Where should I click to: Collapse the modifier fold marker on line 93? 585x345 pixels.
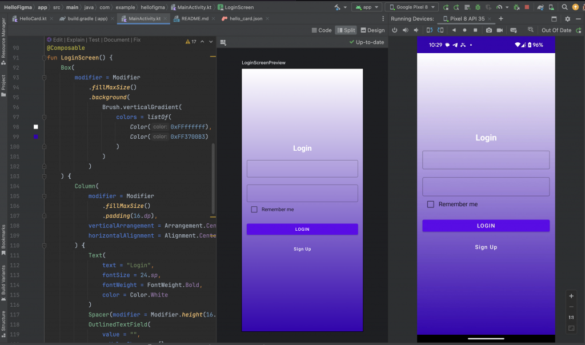tap(44, 78)
